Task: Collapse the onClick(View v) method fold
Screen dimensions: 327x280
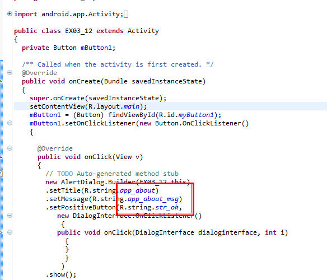Action: click(10, 148)
